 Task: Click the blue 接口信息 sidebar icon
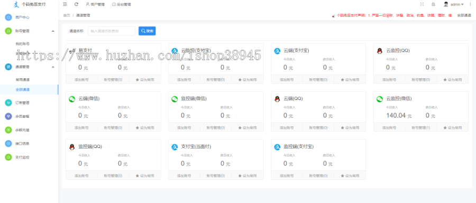[8, 143]
